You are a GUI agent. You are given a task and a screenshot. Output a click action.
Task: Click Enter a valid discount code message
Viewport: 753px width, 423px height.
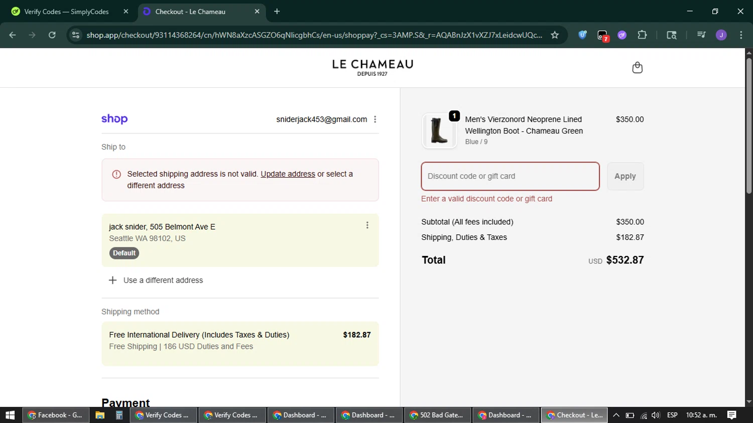tap(486, 199)
